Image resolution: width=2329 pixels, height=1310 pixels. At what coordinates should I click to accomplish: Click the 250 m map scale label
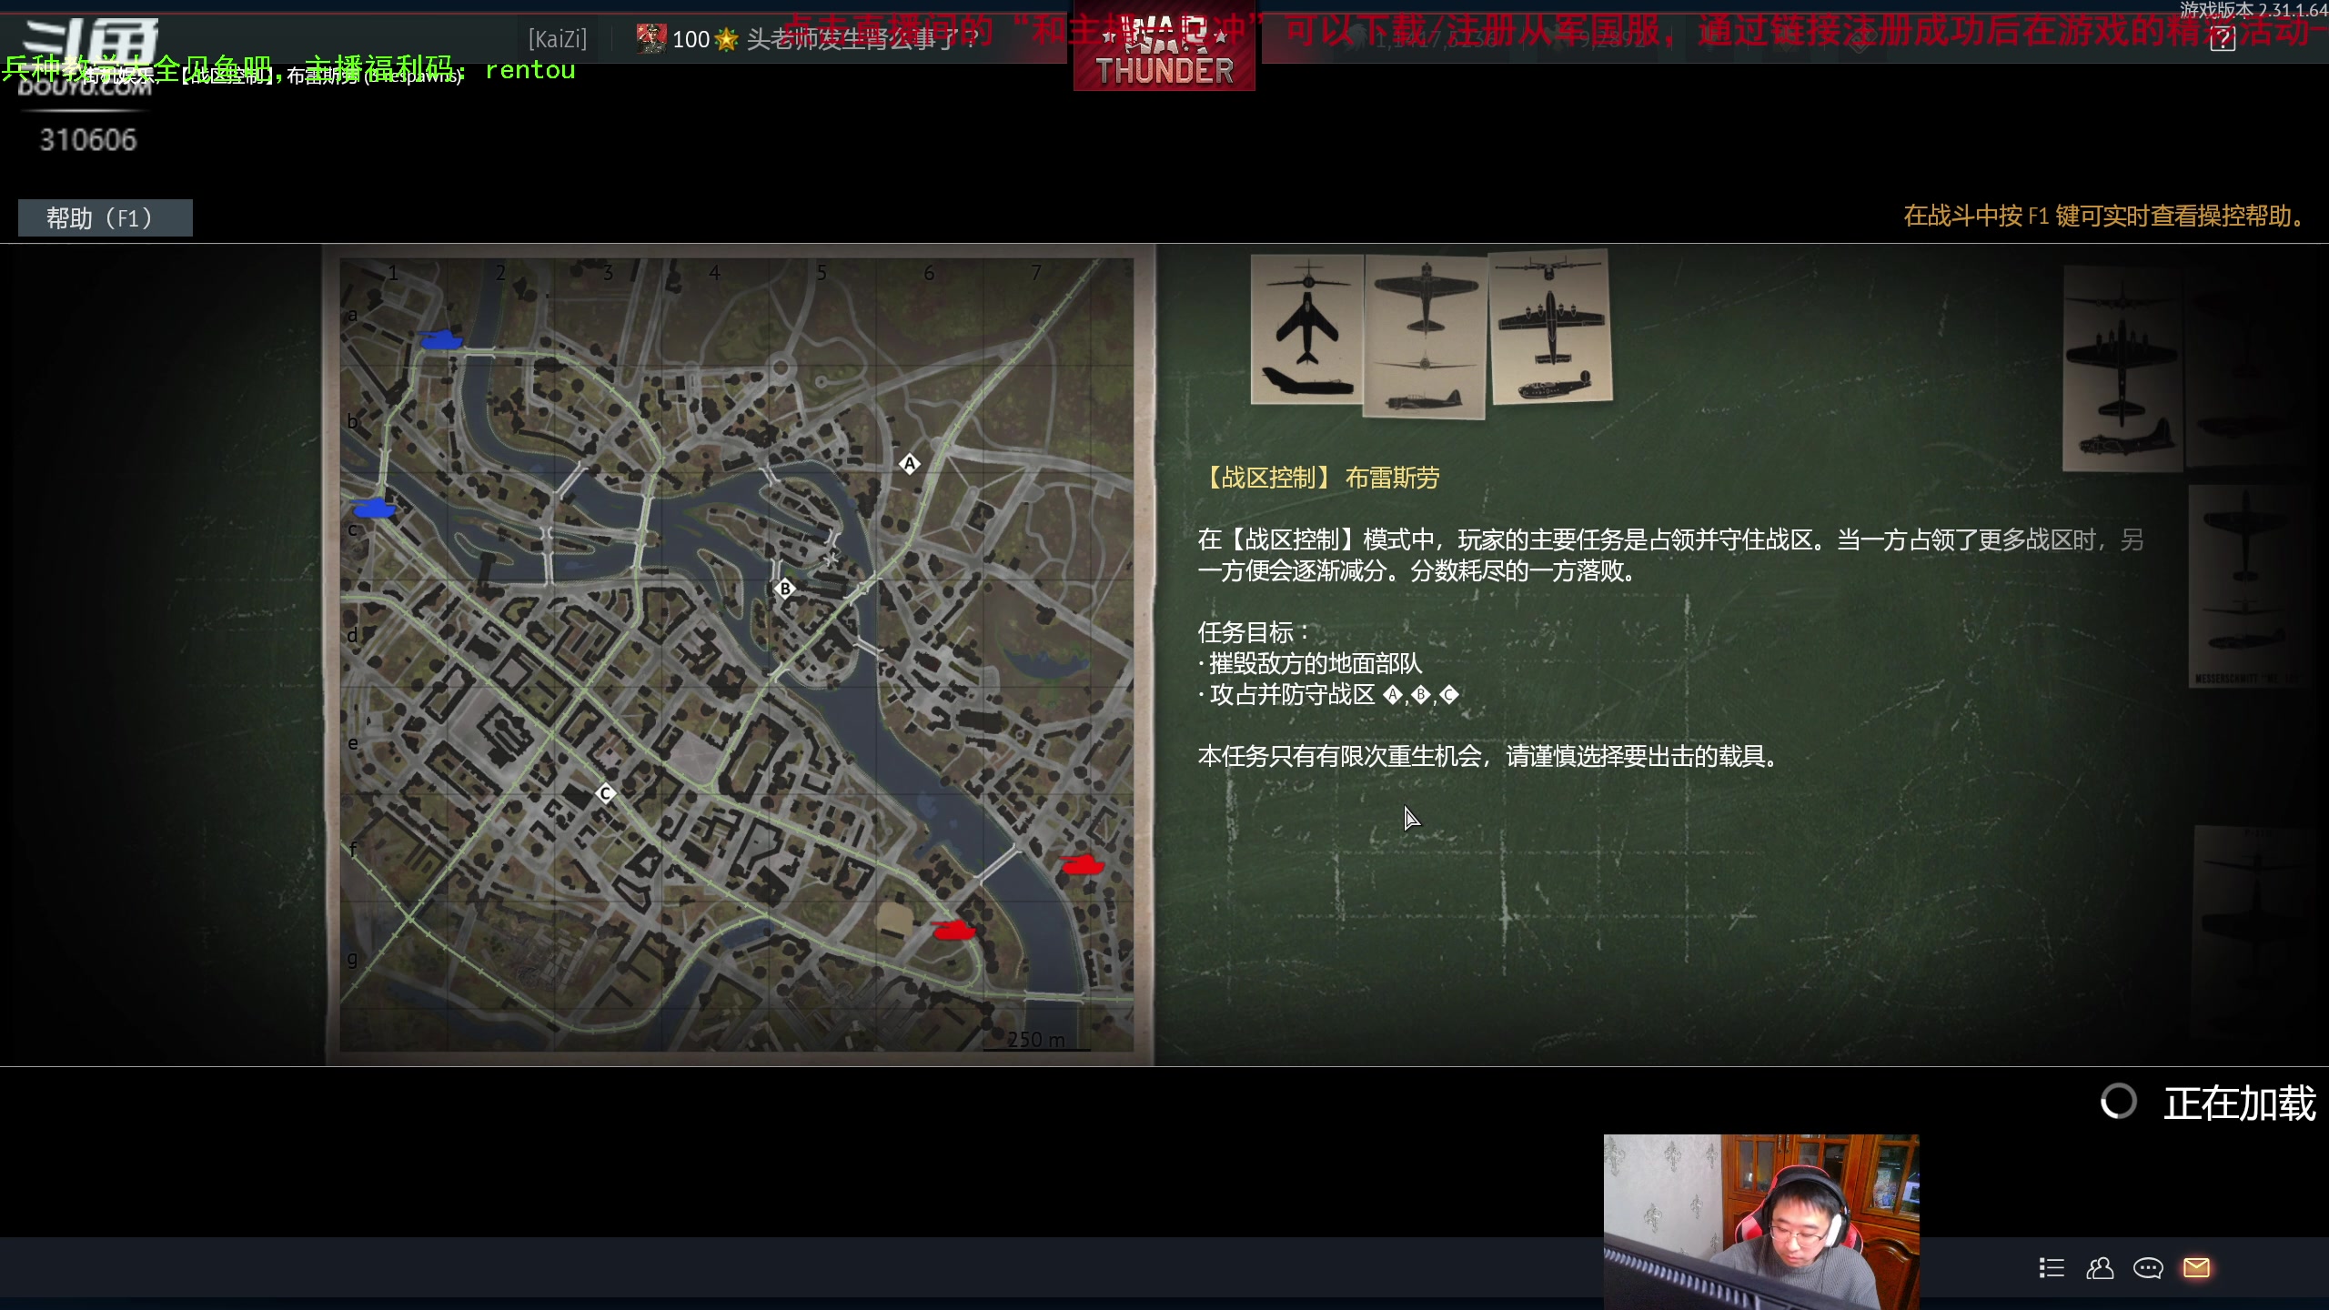point(1036,1039)
